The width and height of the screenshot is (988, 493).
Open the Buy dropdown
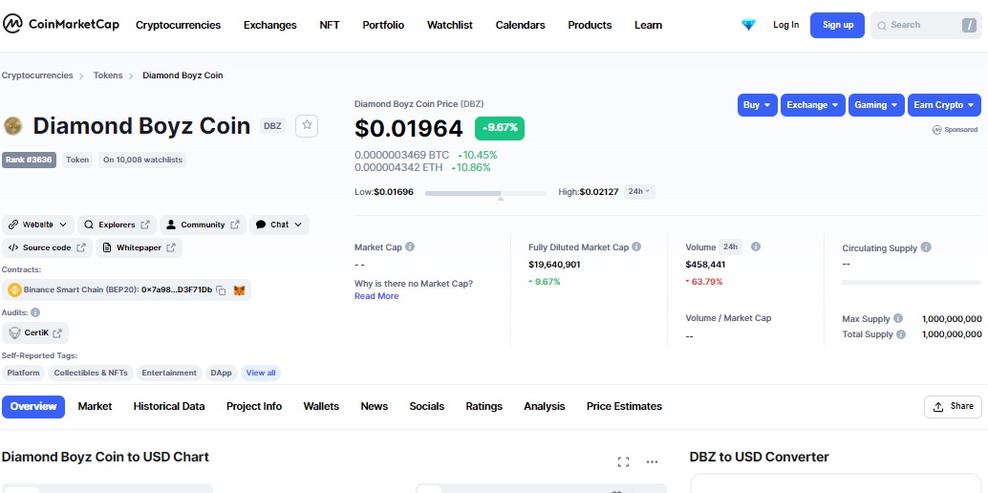click(x=758, y=105)
